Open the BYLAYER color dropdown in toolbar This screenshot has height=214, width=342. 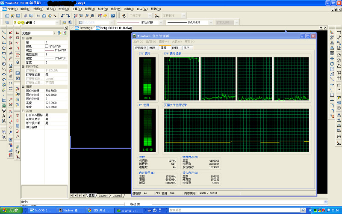pyautogui.click(x=112, y=23)
